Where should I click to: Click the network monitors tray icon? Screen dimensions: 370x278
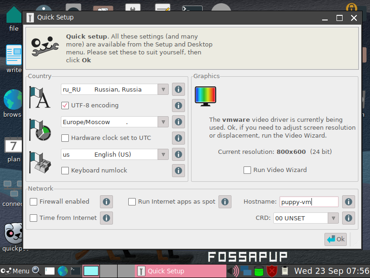246,271
